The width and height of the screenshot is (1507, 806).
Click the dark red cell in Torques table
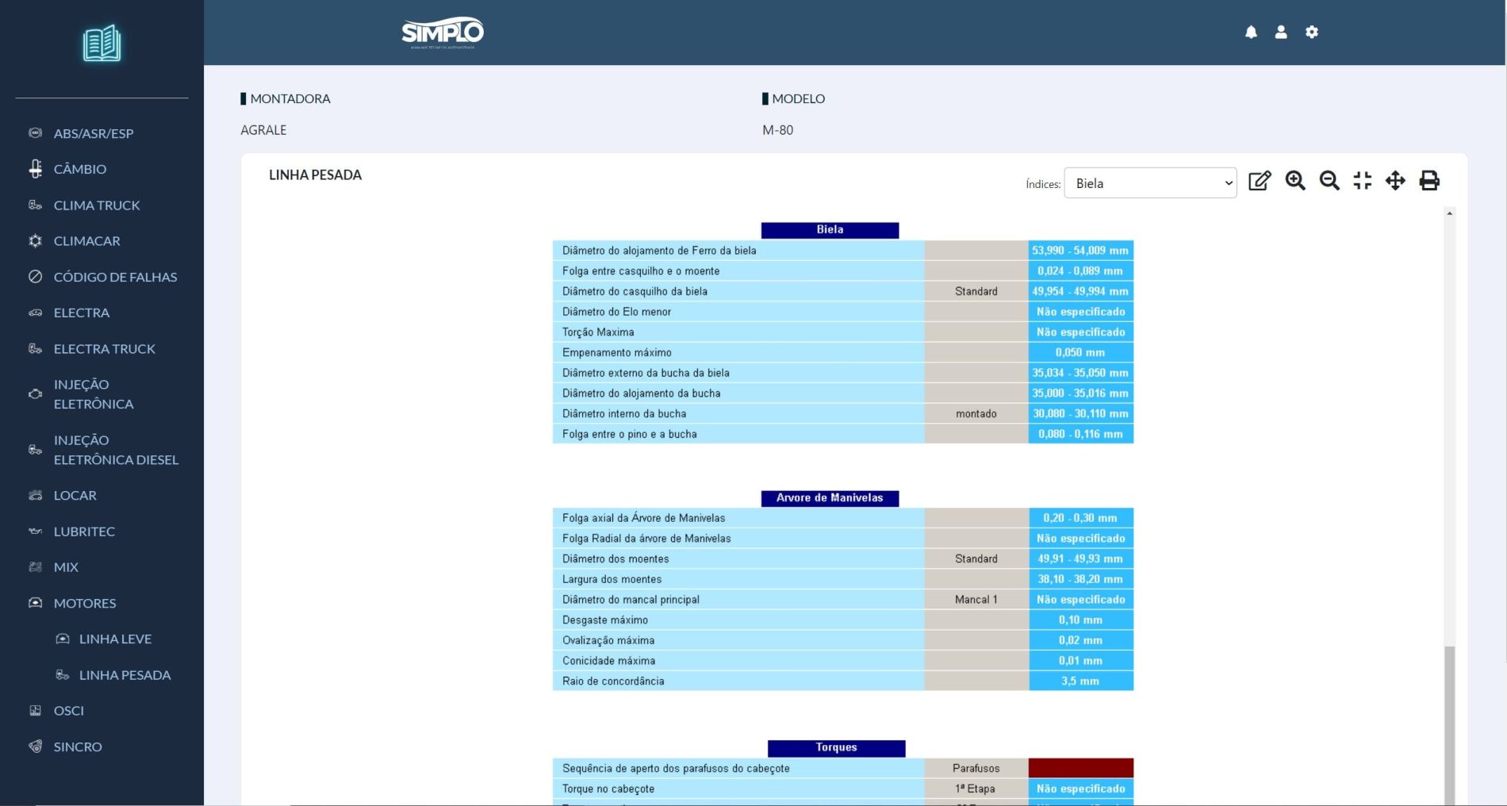pyautogui.click(x=1080, y=768)
